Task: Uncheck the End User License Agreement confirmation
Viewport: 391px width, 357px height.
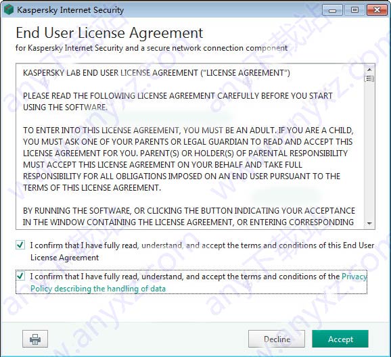Action: click(x=20, y=245)
